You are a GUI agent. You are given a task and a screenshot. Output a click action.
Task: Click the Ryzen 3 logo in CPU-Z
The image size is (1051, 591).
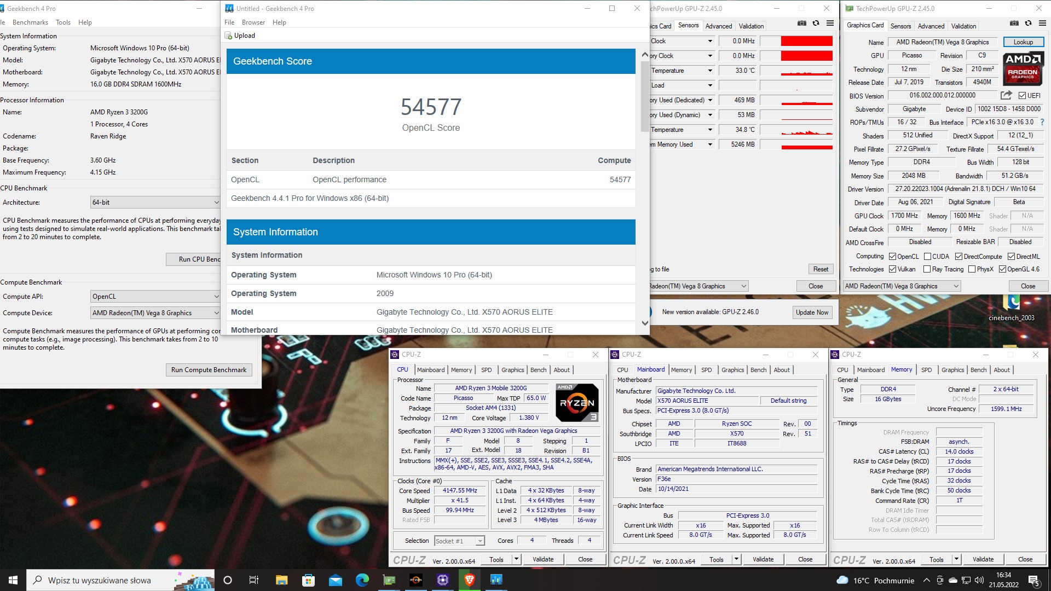pyautogui.click(x=577, y=403)
